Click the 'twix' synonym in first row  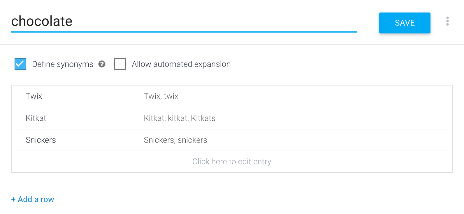pos(171,96)
